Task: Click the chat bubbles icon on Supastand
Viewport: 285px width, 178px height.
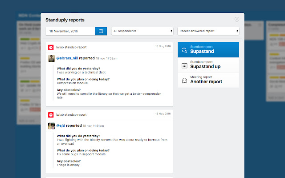Action: click(184, 50)
